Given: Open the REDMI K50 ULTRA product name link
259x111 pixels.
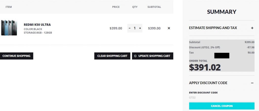Looking at the screenshot, I should (37, 25).
